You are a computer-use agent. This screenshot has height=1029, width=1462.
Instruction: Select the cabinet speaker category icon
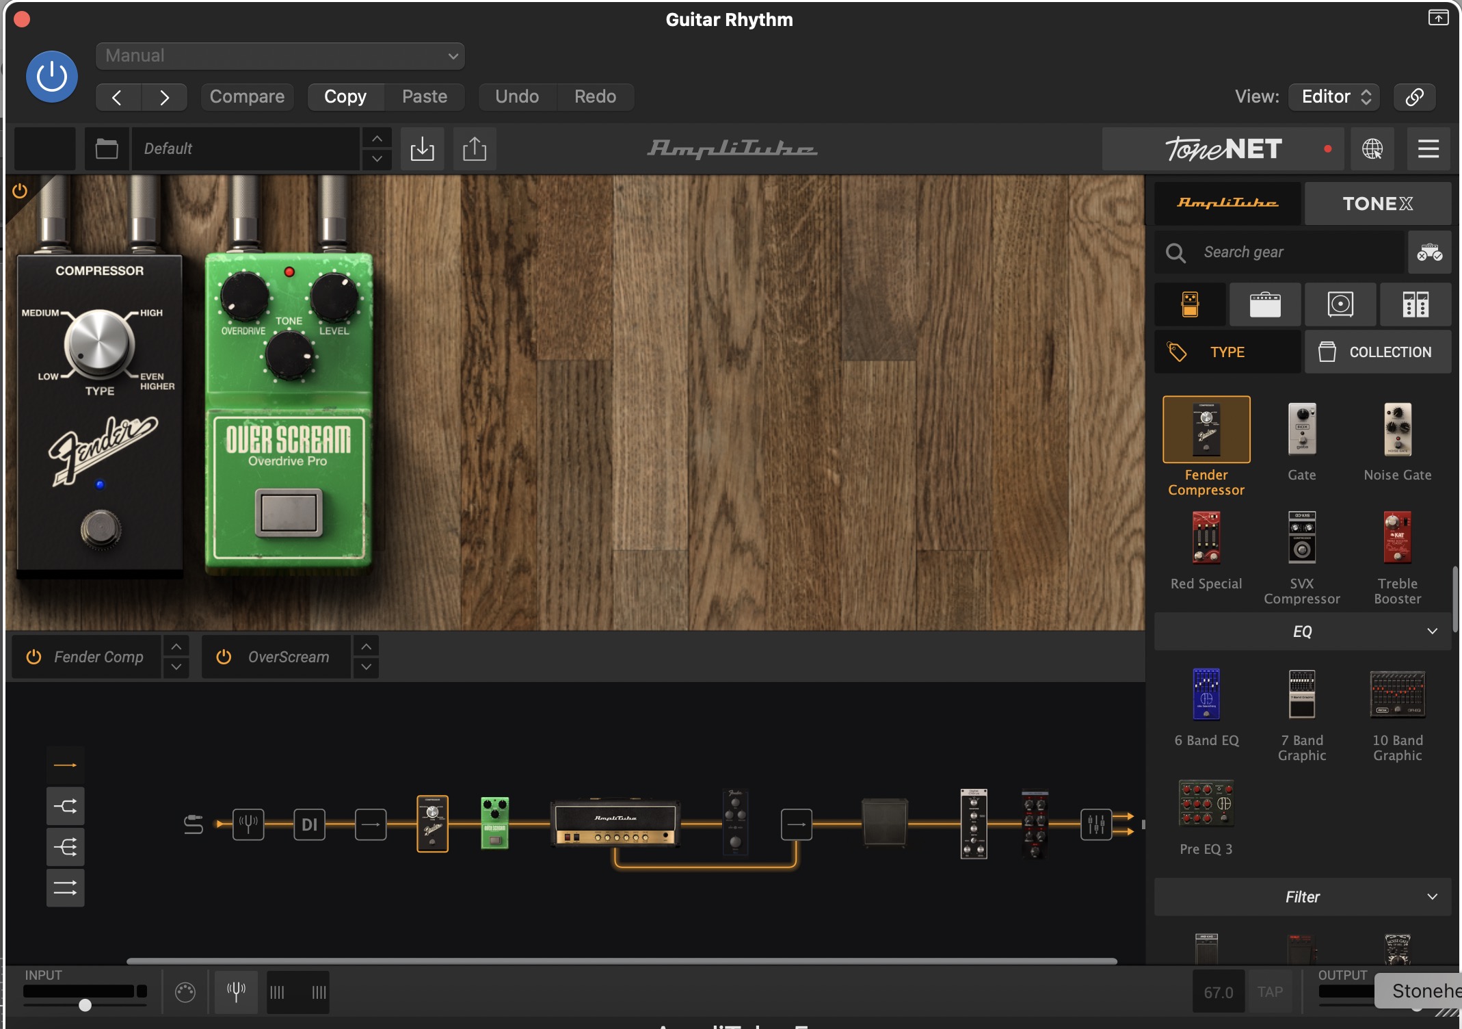(x=1340, y=304)
